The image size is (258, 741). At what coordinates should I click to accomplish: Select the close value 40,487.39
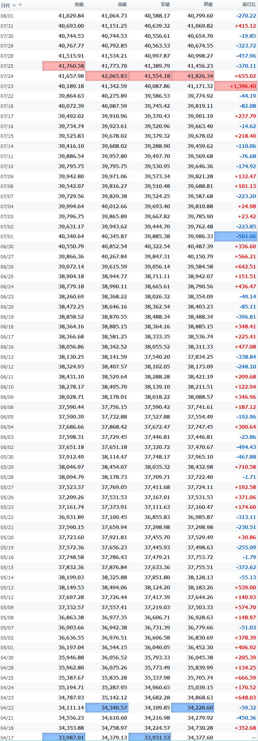(200, 247)
